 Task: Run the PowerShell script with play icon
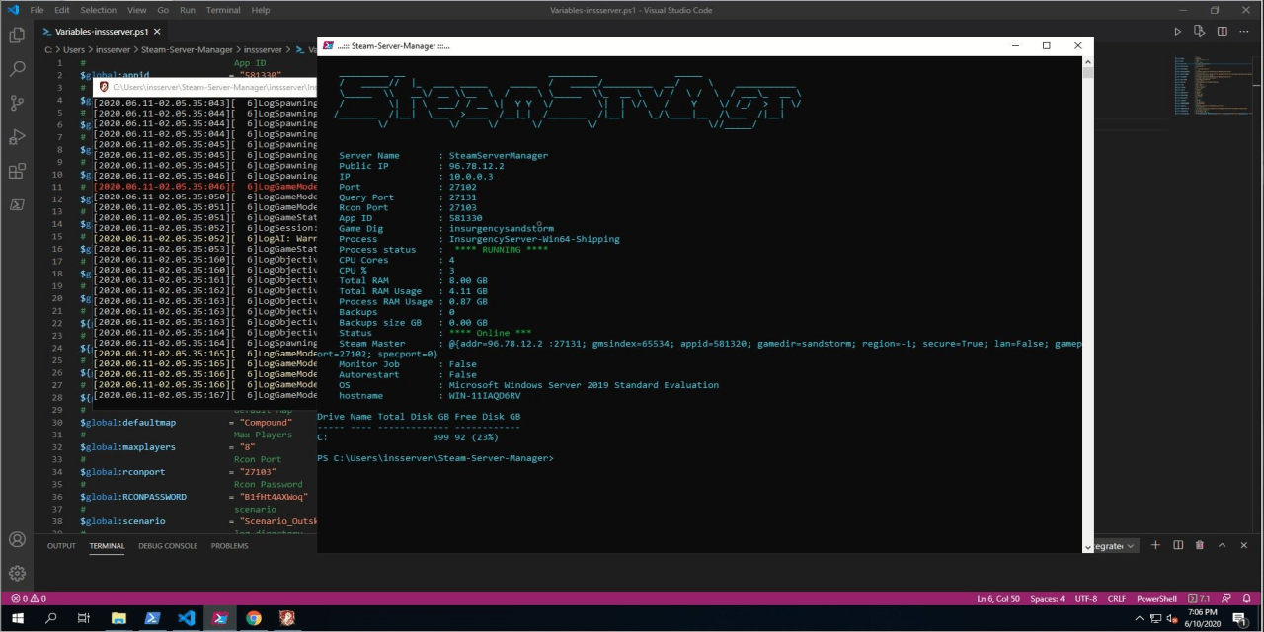tap(1177, 32)
